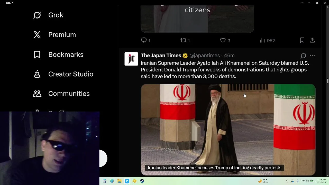Click the page vertical scrollbar thumb
The height and width of the screenshot is (185, 329).
tap(327, 81)
